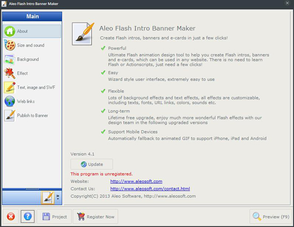294x227 pixels.
Task: Open the About page via green home icon
Action: tap(10, 31)
